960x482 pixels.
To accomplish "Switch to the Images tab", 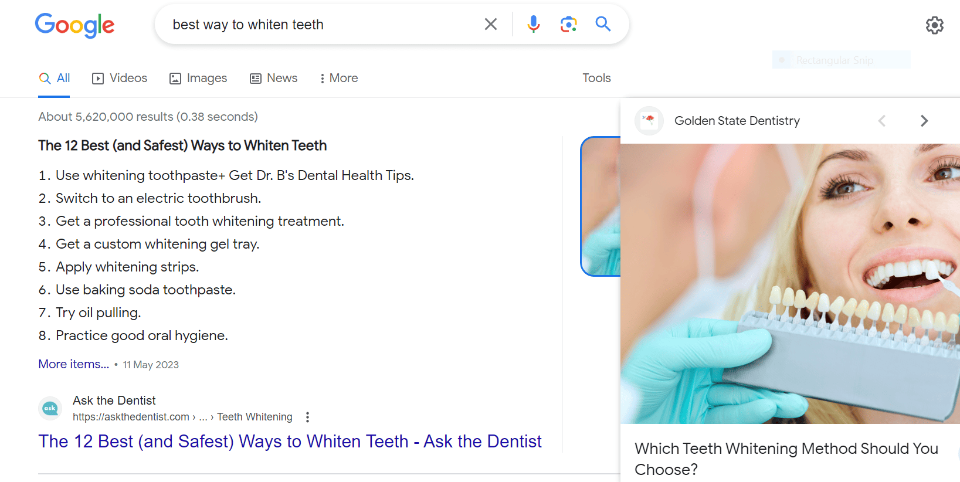I will [x=198, y=78].
